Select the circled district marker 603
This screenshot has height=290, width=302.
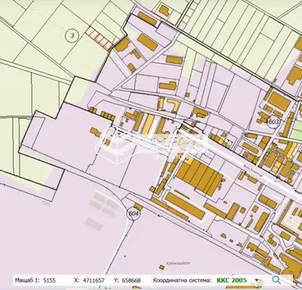pyautogui.click(x=274, y=122)
